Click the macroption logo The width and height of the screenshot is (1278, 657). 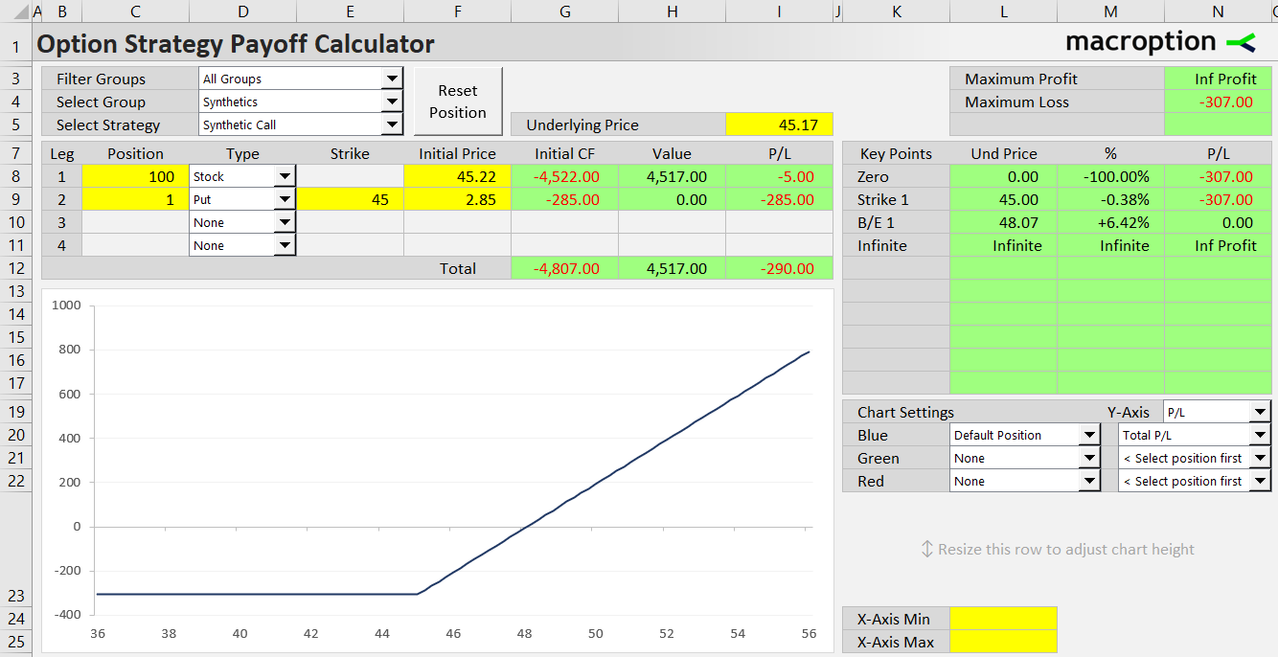tap(1159, 42)
